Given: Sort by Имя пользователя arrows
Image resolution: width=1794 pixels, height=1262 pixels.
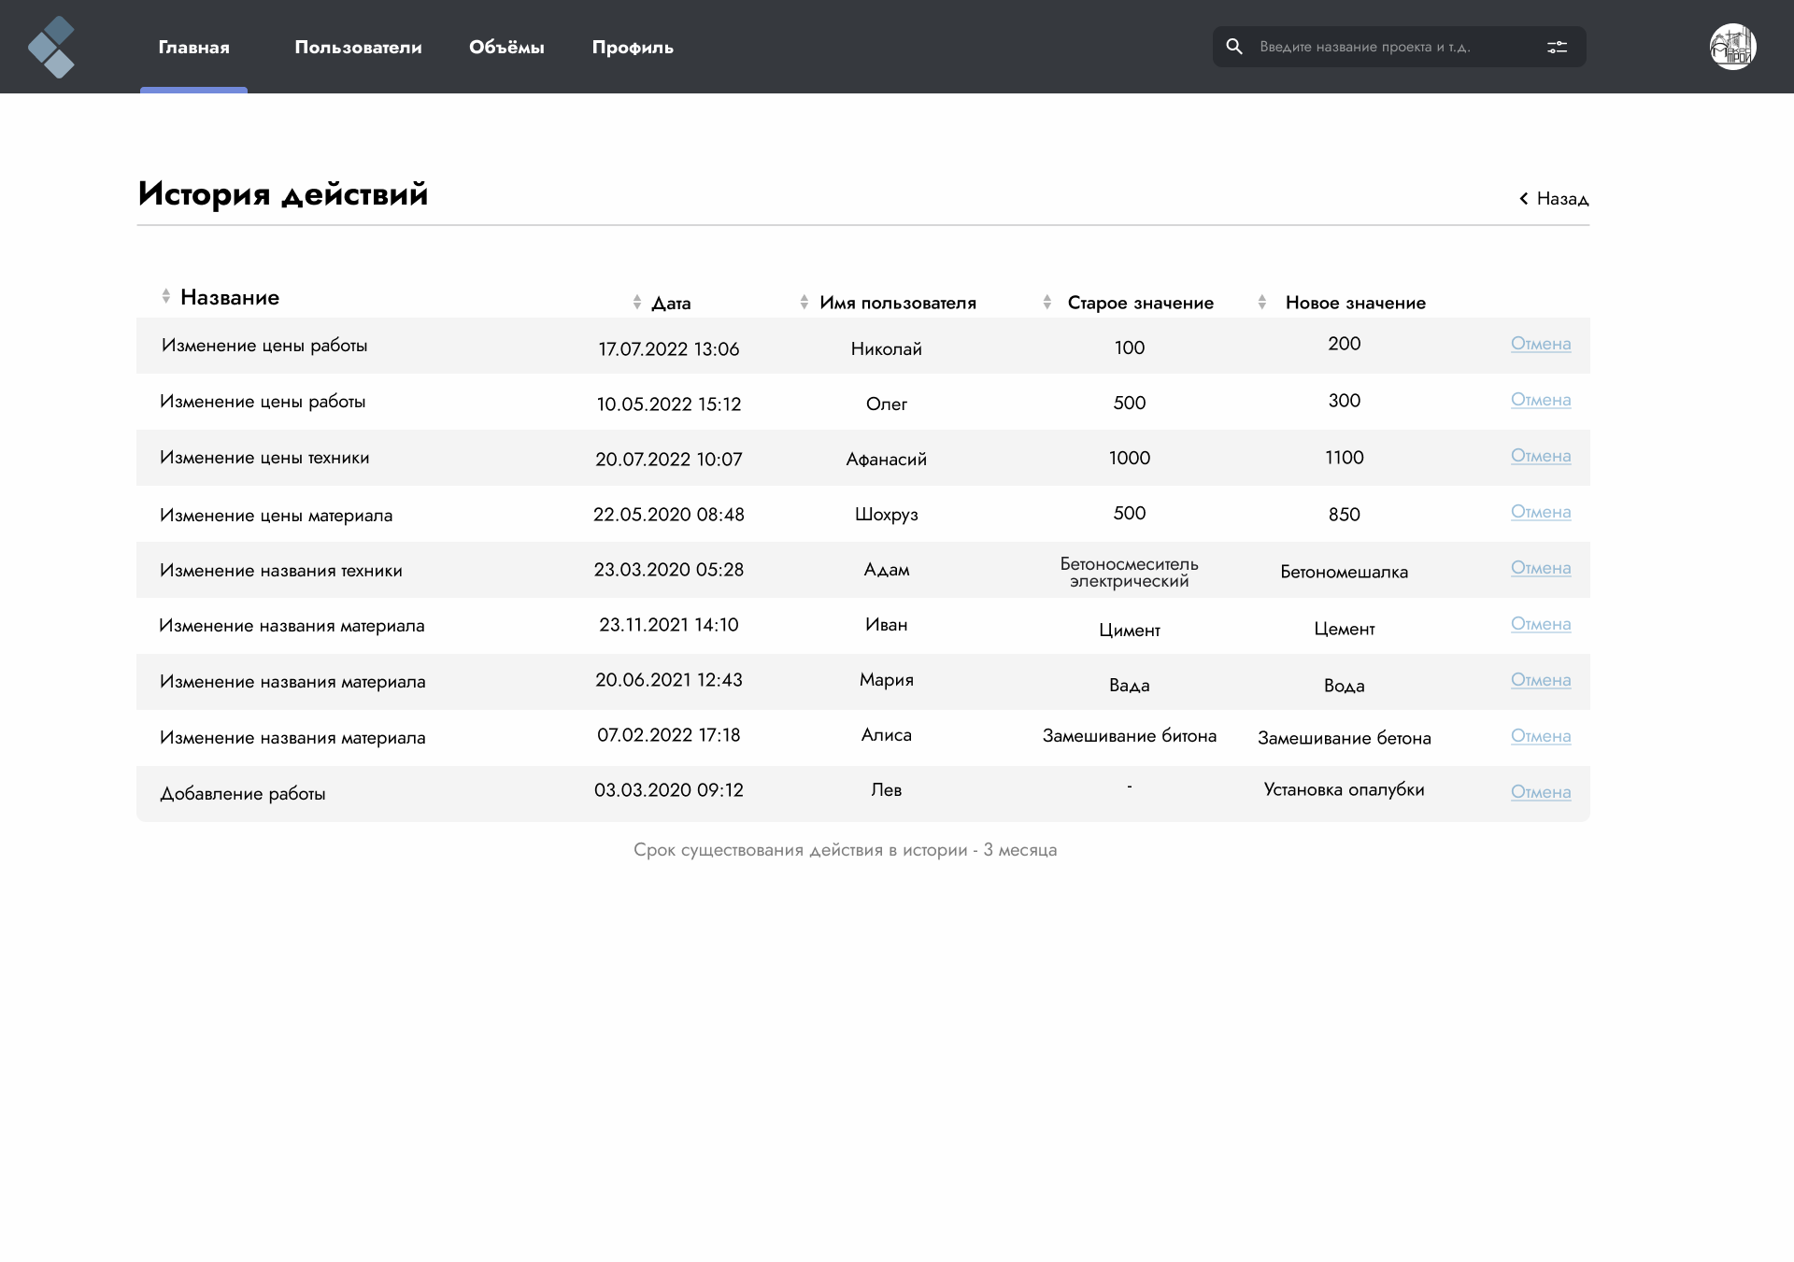Looking at the screenshot, I should [804, 303].
